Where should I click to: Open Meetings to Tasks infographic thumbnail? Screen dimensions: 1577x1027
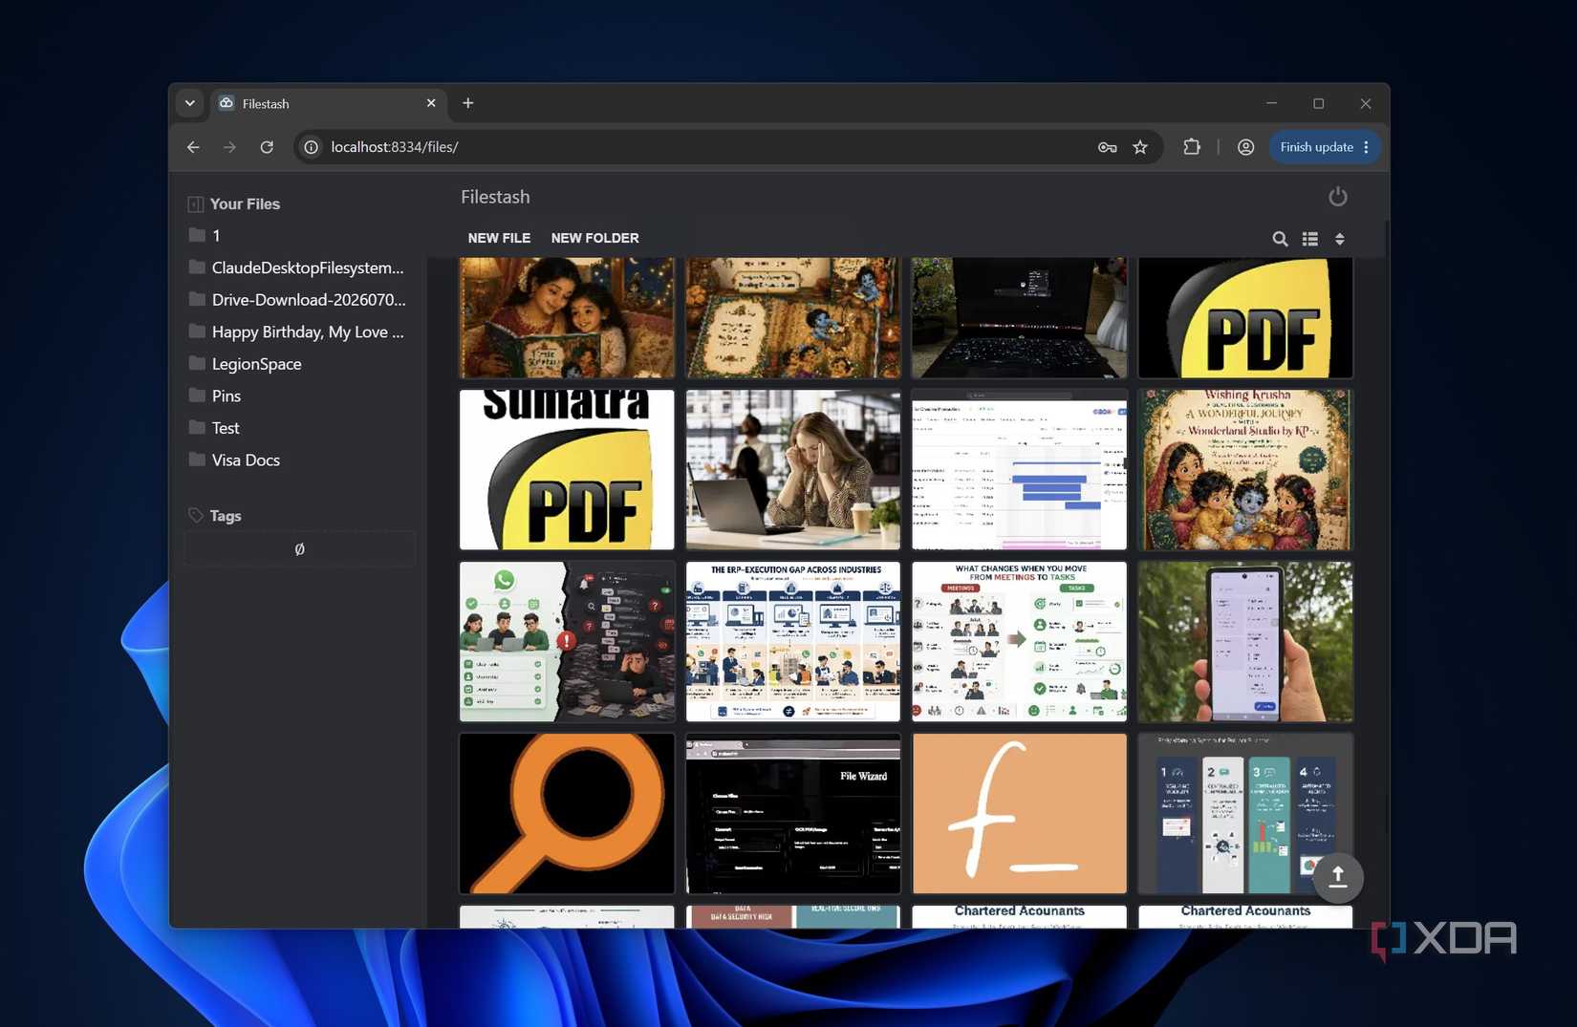pyautogui.click(x=1019, y=641)
